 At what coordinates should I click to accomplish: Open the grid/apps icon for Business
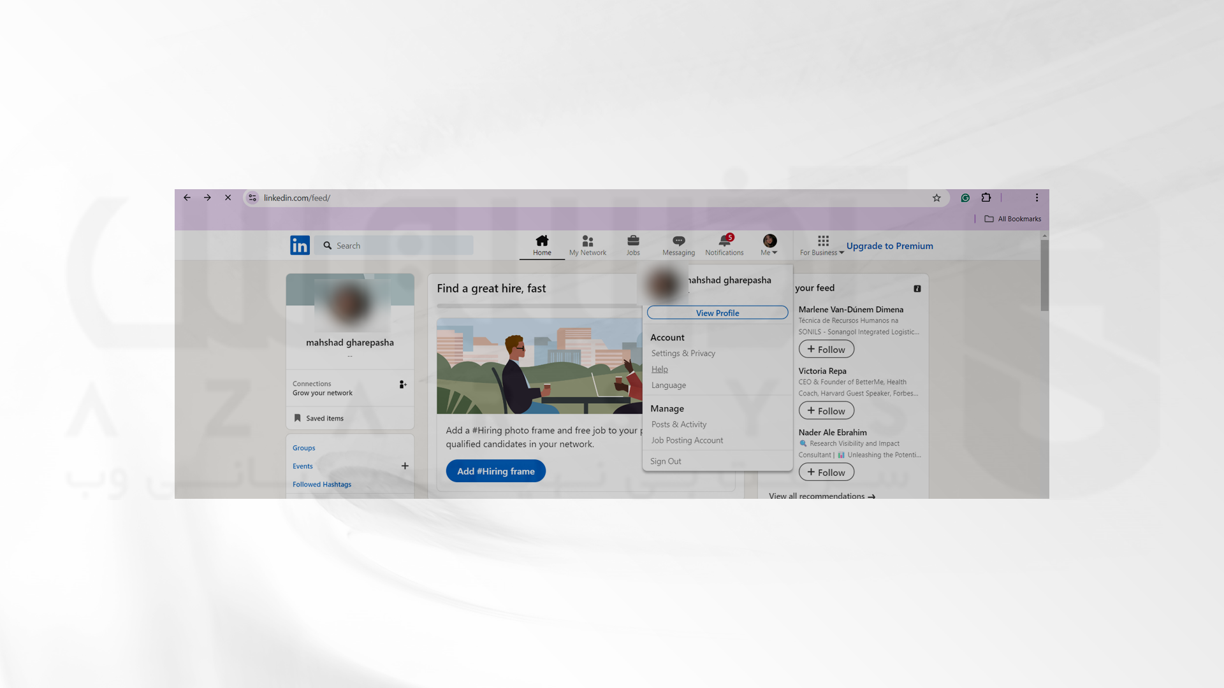(823, 241)
